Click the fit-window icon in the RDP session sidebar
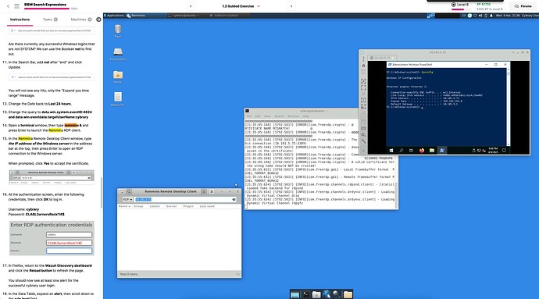Screen dimensions: 539x299 363,81
